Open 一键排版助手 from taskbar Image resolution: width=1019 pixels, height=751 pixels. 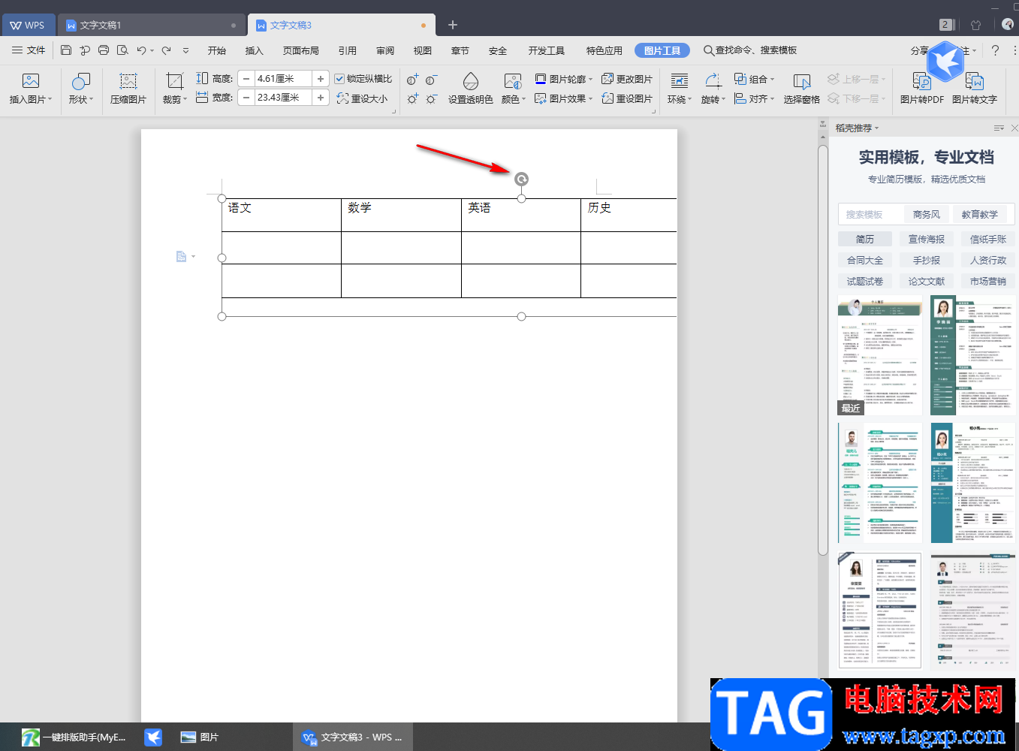click(74, 737)
